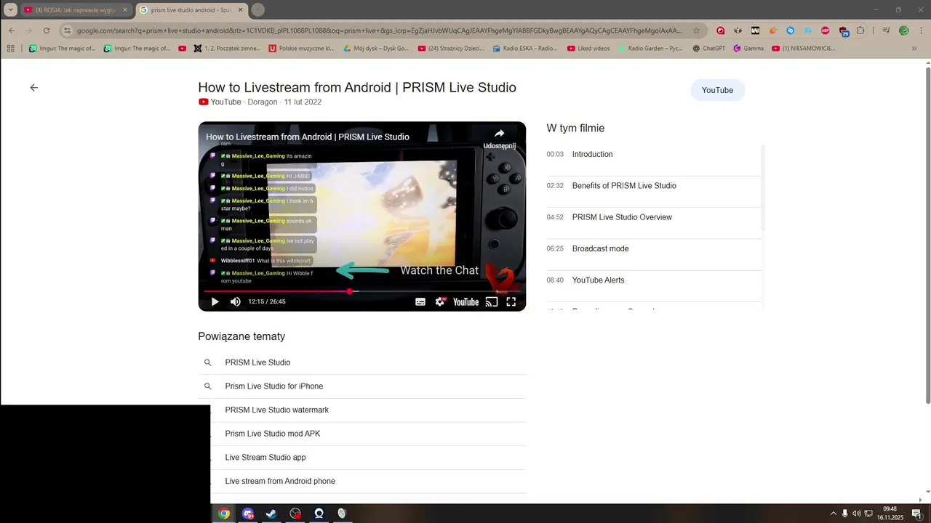The height and width of the screenshot is (523, 931).
Task: Open the tab search dropdown arrow
Action: pos(10,10)
